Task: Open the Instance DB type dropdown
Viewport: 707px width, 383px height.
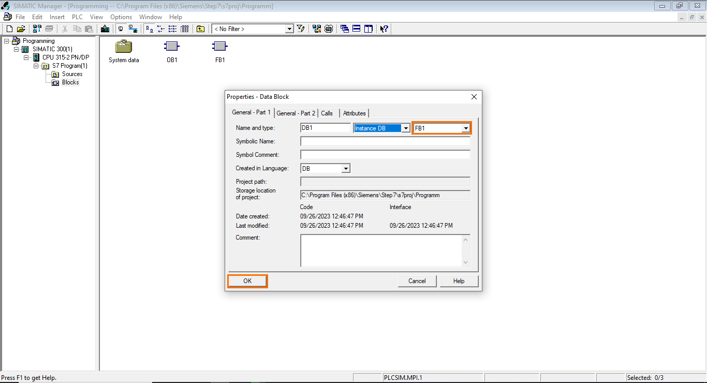Action: [406, 128]
